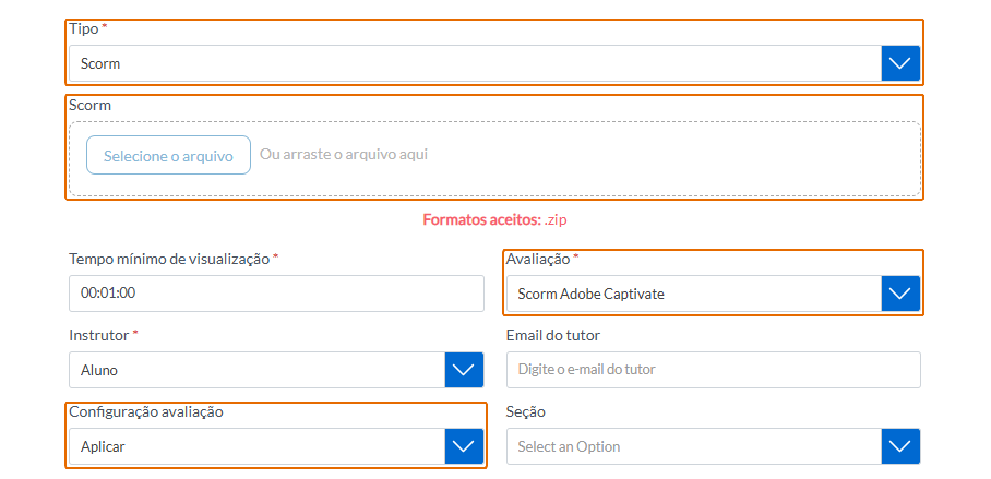
Task: Focus the Email do tutor input field
Action: (713, 370)
